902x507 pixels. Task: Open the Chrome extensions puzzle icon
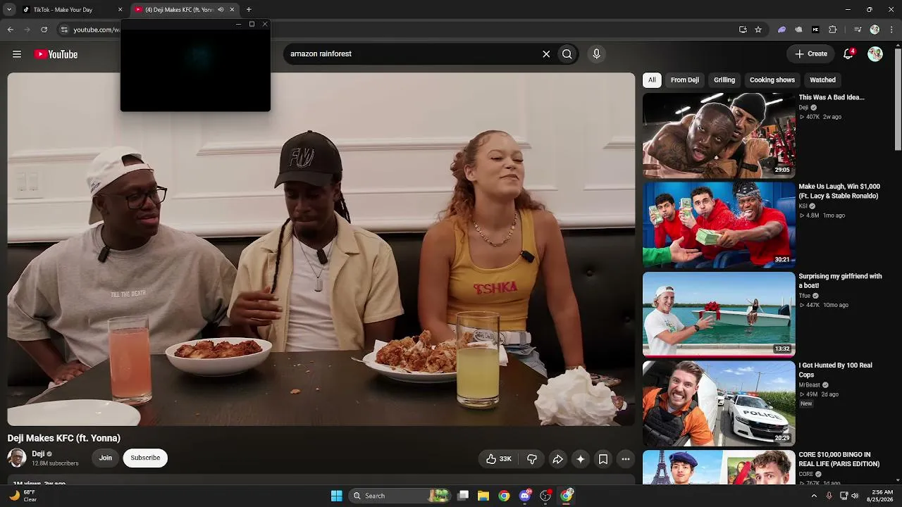pyautogui.click(x=833, y=30)
